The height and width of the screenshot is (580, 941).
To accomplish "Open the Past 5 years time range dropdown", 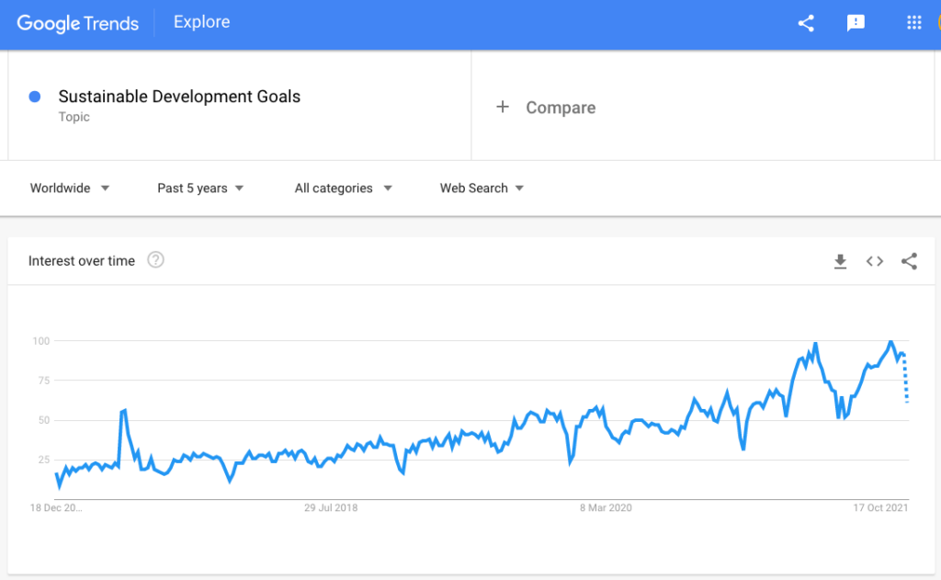I will coord(199,188).
